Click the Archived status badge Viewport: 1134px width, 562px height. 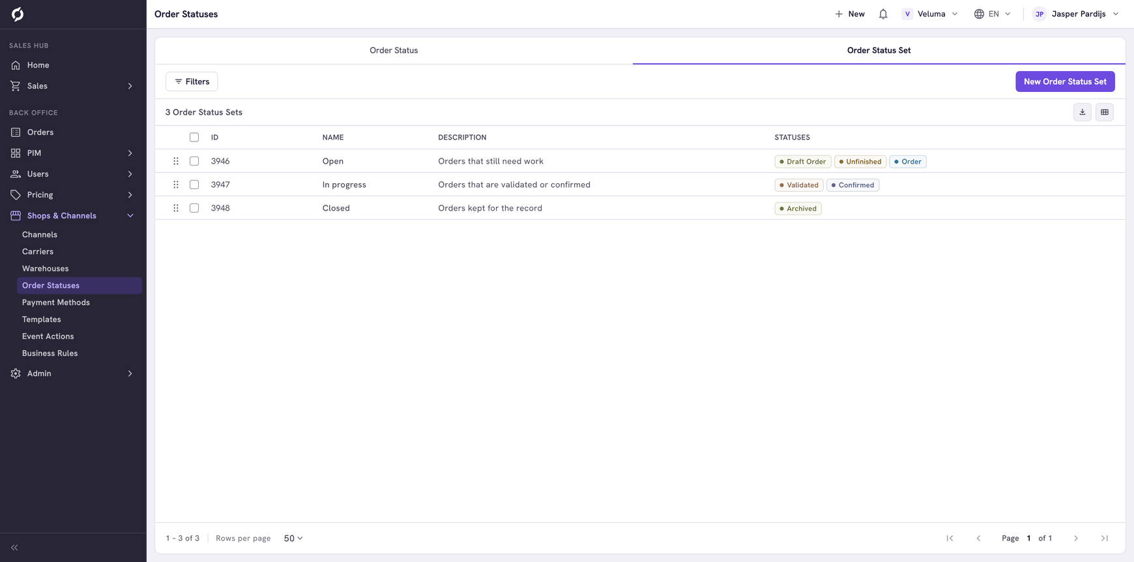pyautogui.click(x=798, y=209)
